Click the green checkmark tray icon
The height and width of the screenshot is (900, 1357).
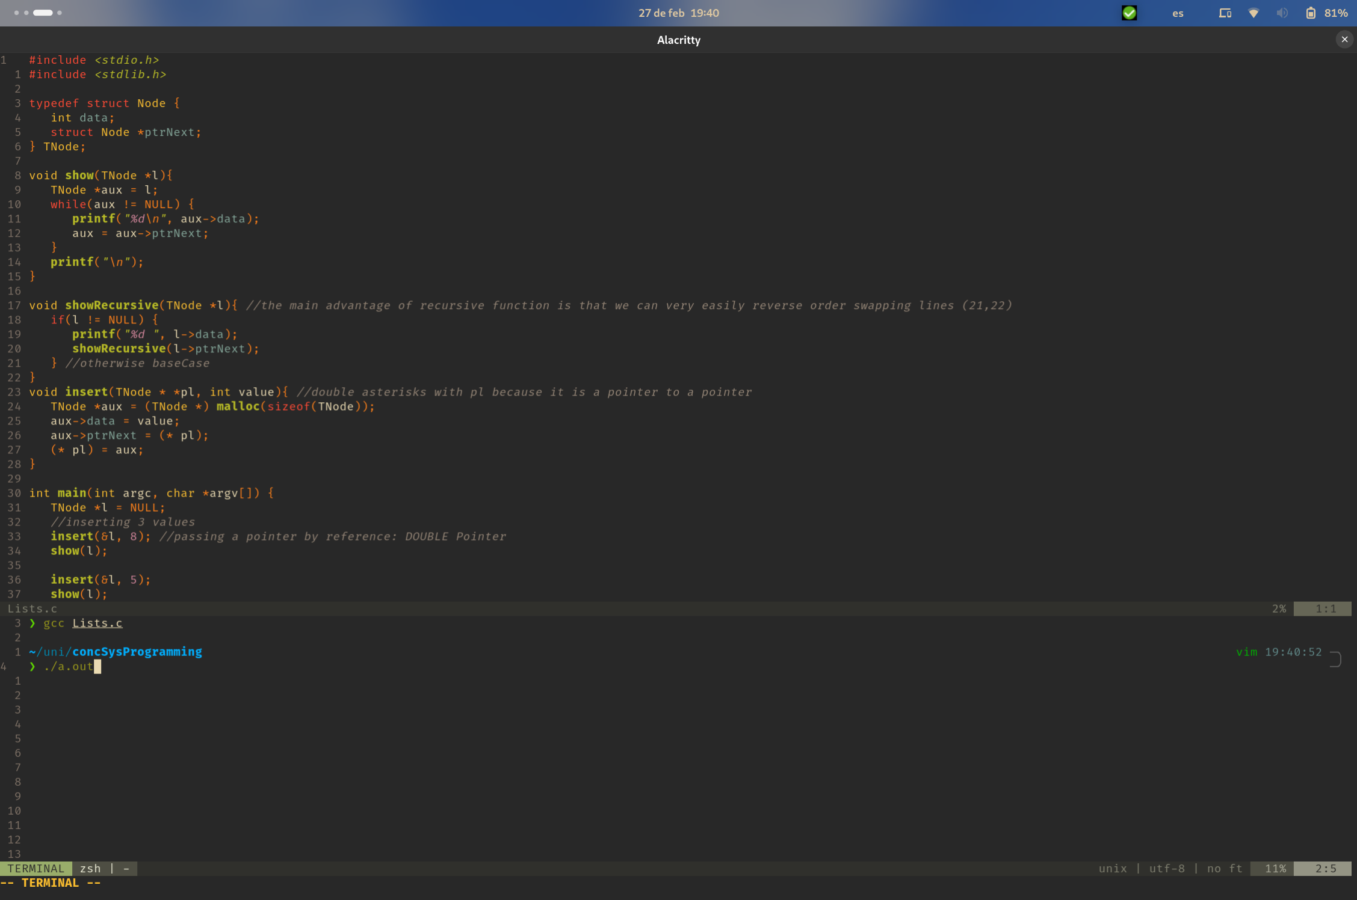(x=1129, y=13)
